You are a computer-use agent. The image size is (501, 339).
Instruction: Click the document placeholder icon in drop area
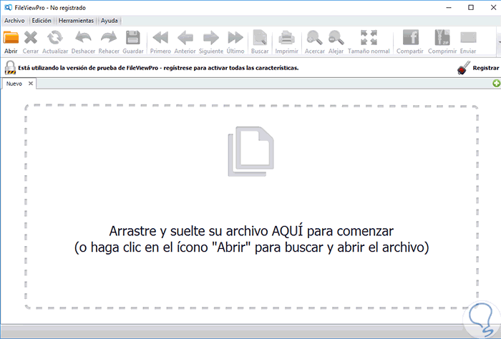pyautogui.click(x=250, y=152)
